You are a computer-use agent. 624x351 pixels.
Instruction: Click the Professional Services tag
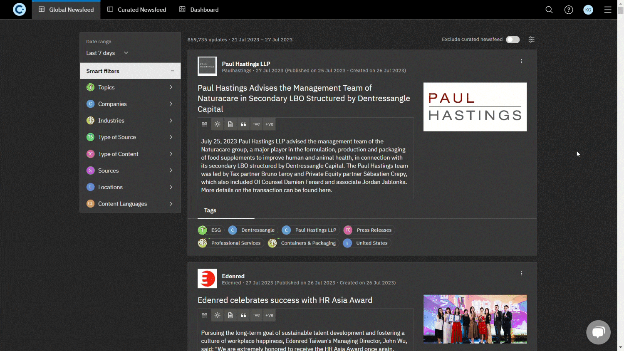pos(230,243)
